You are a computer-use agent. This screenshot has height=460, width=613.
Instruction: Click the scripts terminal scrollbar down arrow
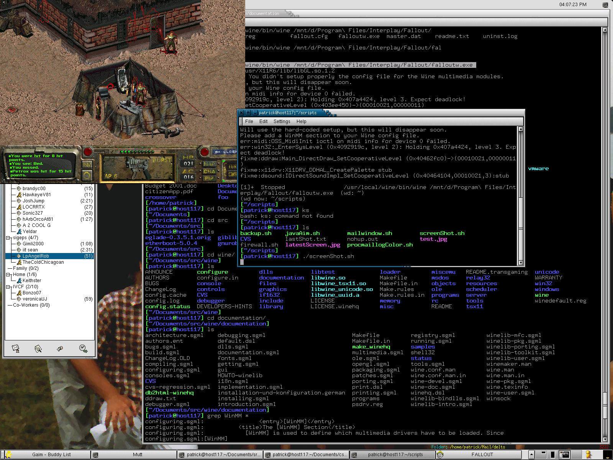click(521, 263)
